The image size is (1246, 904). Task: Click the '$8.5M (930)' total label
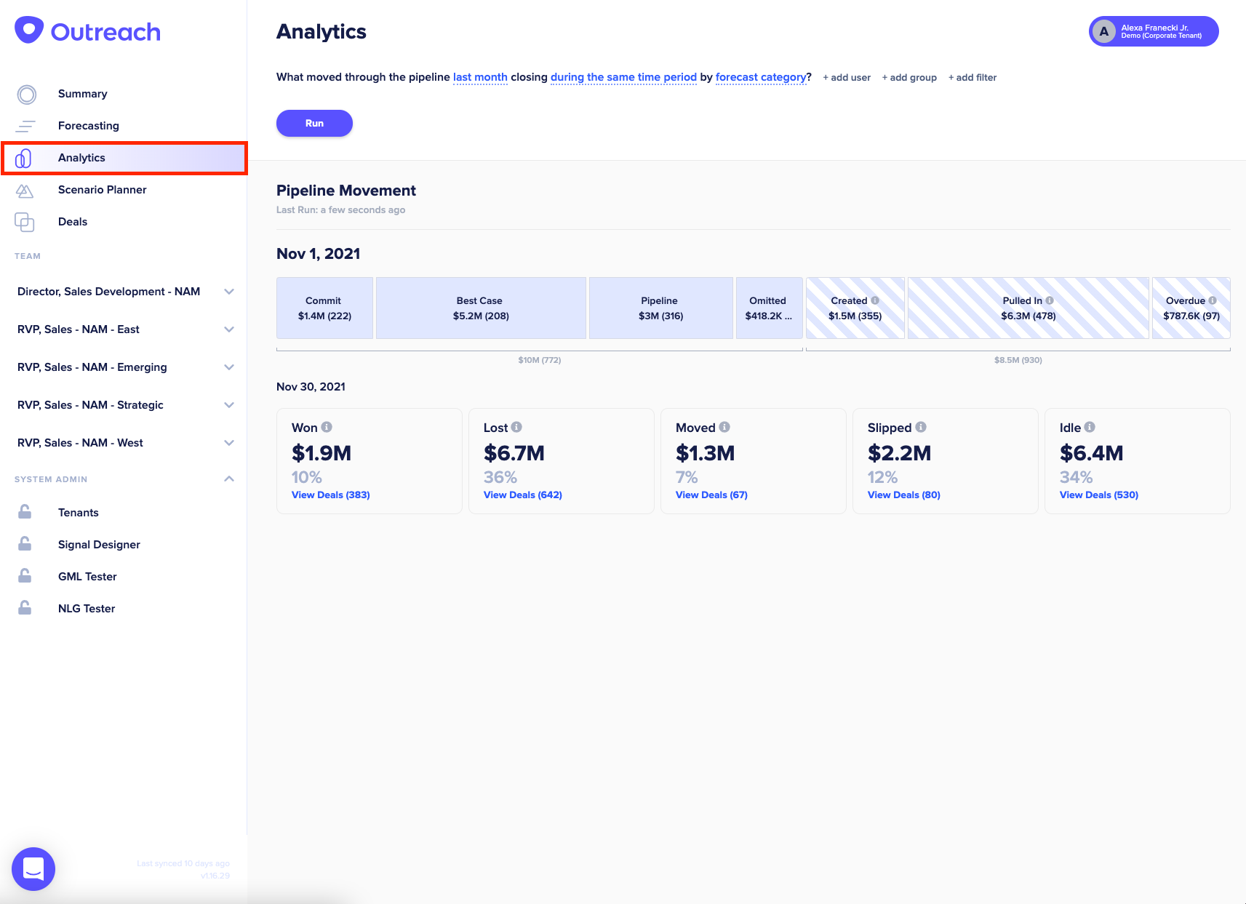[1018, 360]
